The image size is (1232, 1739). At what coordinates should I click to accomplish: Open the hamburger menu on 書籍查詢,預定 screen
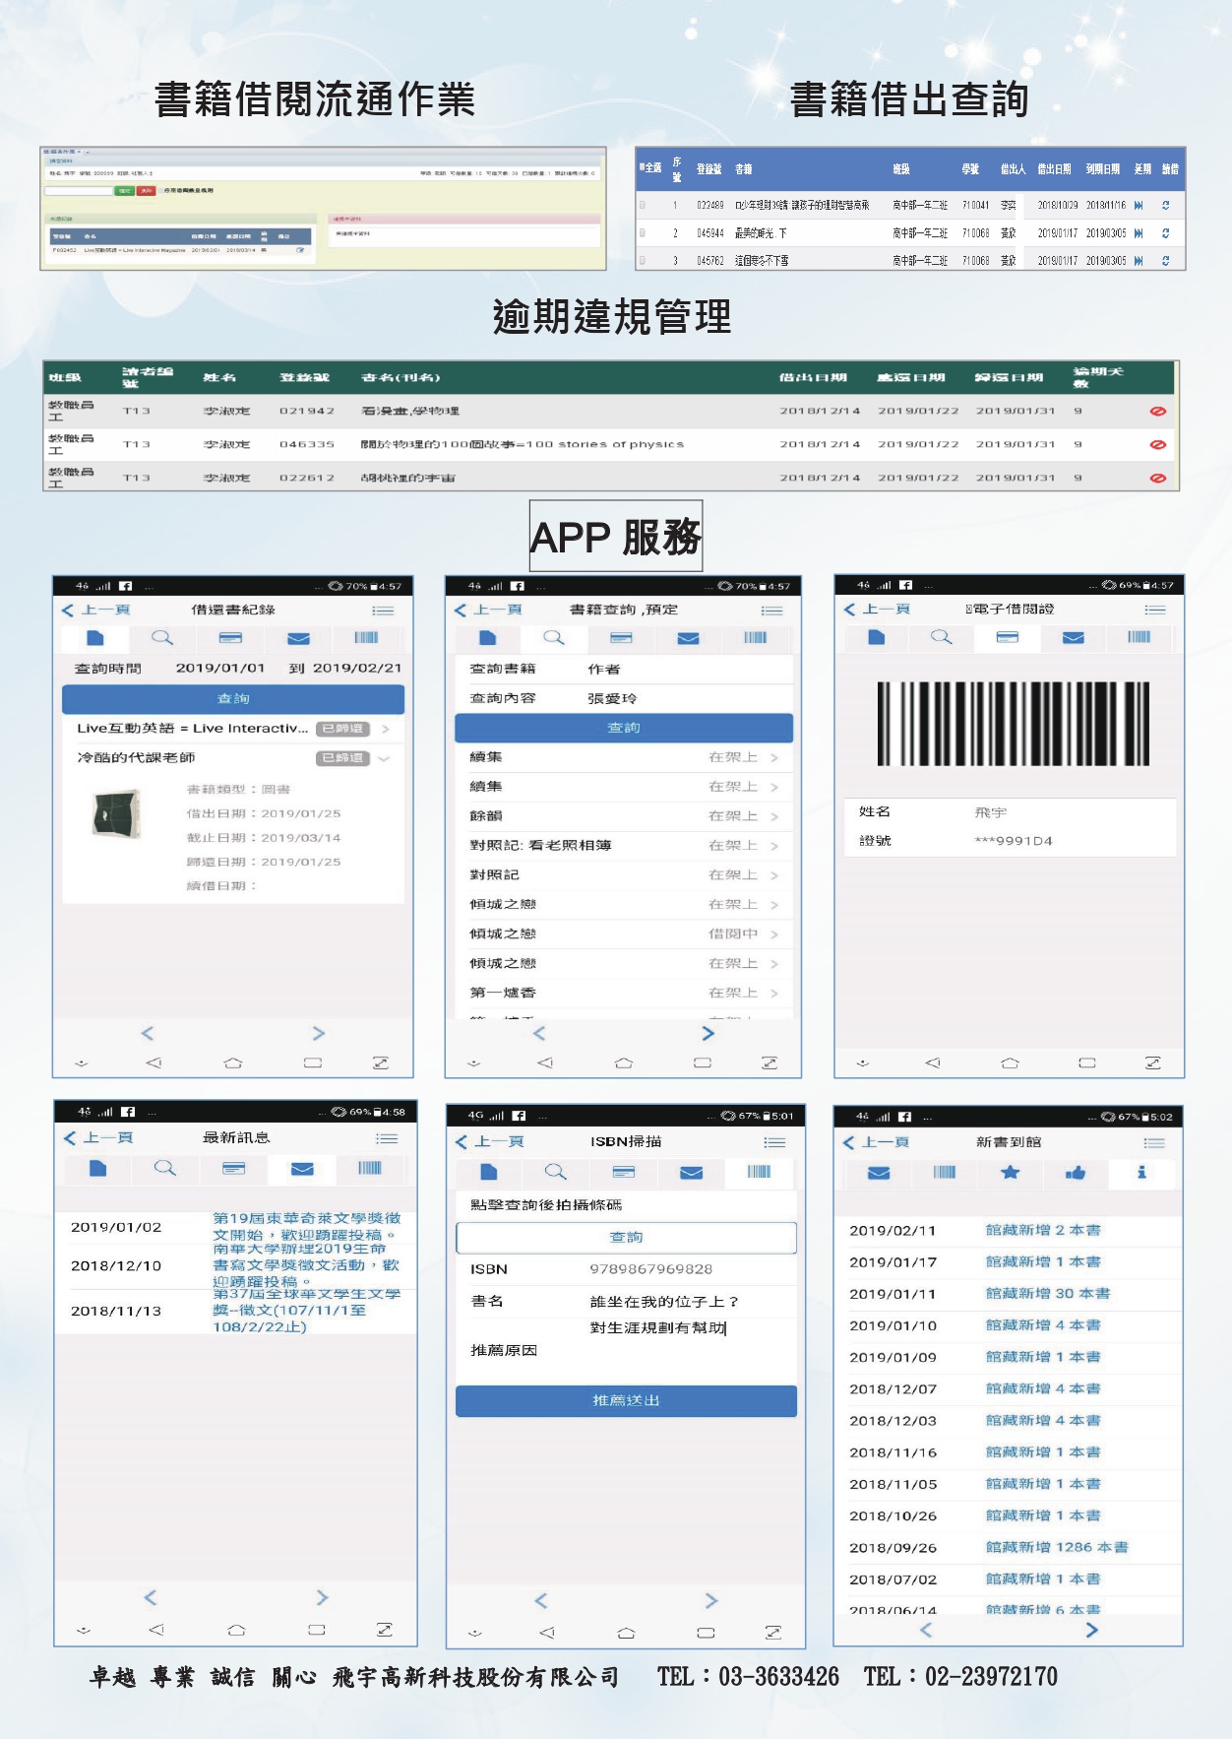pos(772,611)
